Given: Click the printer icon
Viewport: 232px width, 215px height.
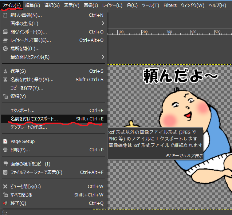Looking at the screenshot, I should [x=5, y=150].
